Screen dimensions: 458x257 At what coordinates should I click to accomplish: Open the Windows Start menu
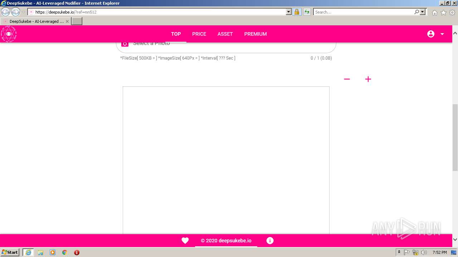10,252
